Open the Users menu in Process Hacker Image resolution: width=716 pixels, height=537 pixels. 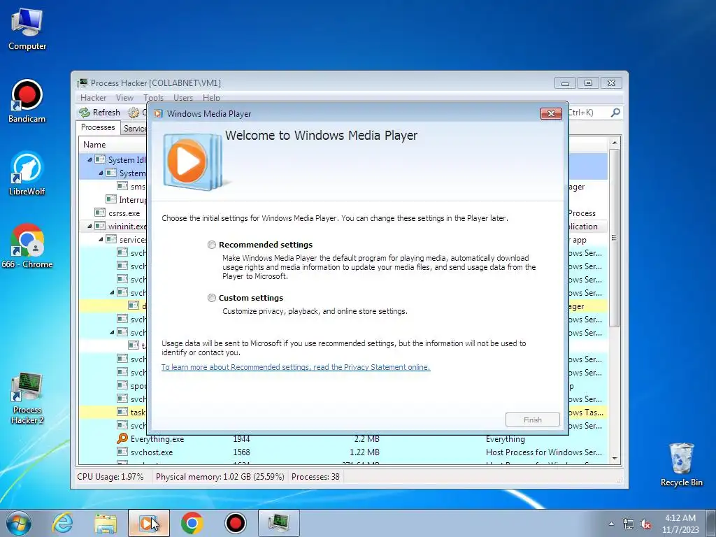183,98
